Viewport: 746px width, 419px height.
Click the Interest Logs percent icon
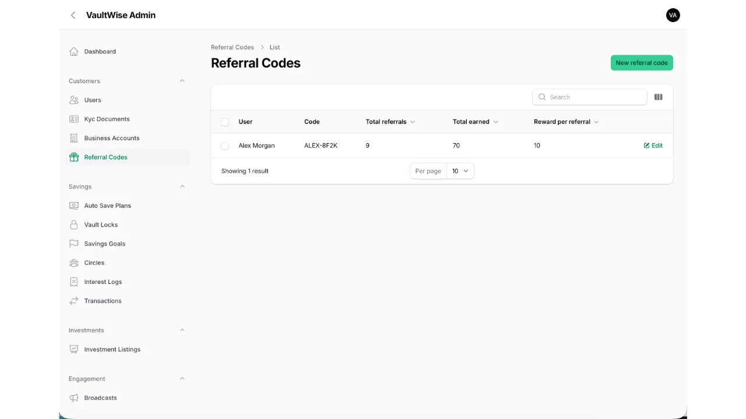(x=74, y=282)
